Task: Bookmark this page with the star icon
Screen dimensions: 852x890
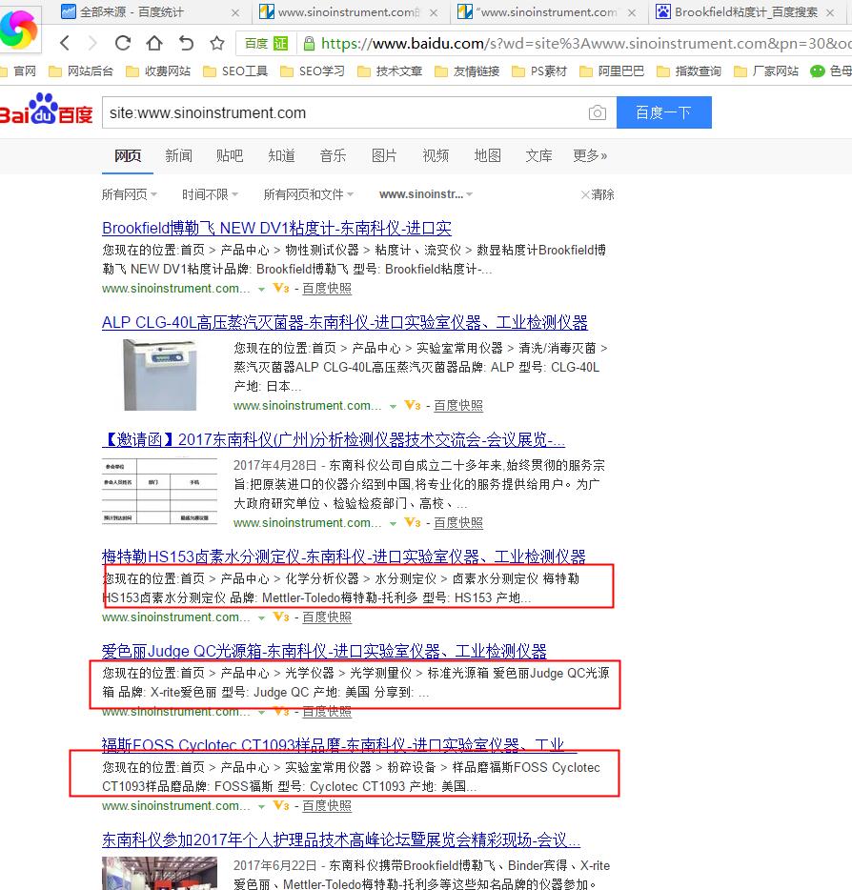Action: (217, 43)
